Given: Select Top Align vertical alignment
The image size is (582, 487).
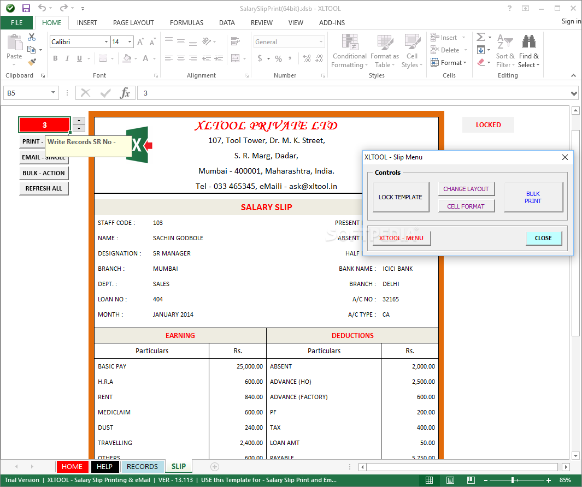Looking at the screenshot, I should click(x=168, y=41).
